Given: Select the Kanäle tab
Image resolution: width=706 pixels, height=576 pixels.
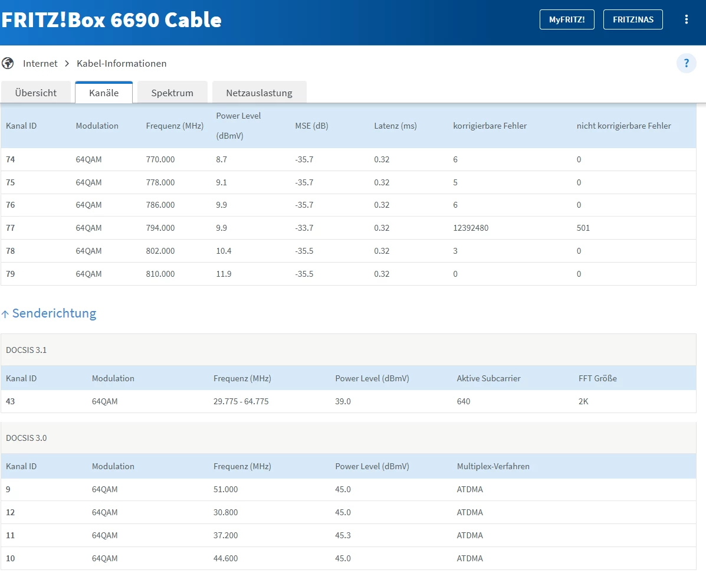Looking at the screenshot, I should coord(104,92).
